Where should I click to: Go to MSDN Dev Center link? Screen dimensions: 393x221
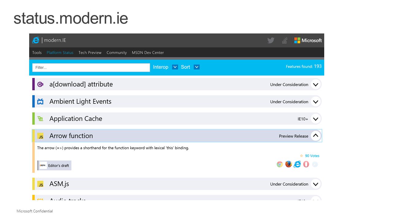click(x=148, y=52)
